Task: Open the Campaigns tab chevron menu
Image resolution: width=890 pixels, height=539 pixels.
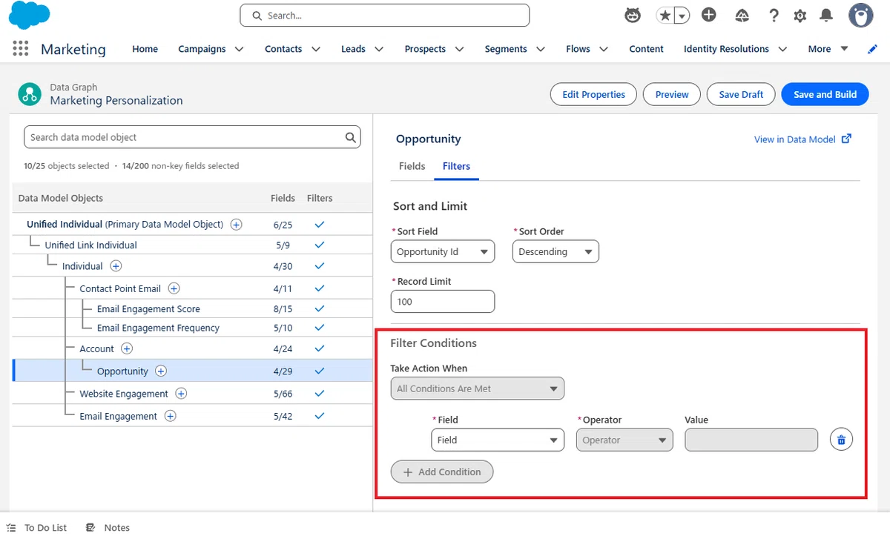Action: click(239, 49)
